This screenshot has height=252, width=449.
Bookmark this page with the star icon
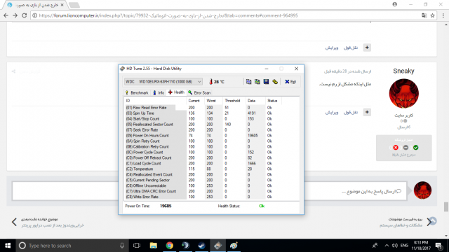pyautogui.click(x=432, y=15)
